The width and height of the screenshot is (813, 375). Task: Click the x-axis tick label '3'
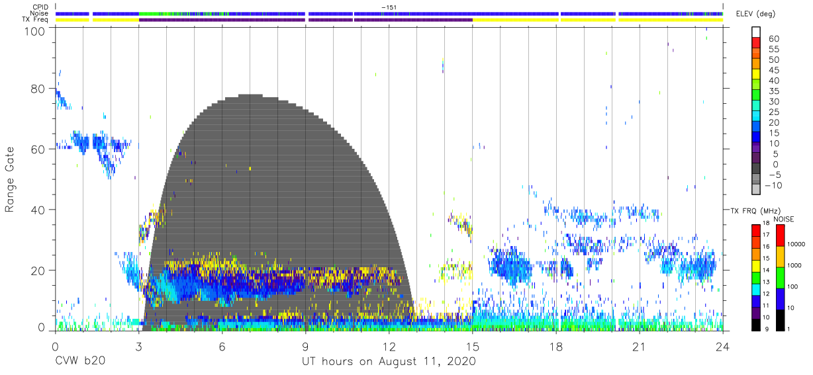[138, 346]
